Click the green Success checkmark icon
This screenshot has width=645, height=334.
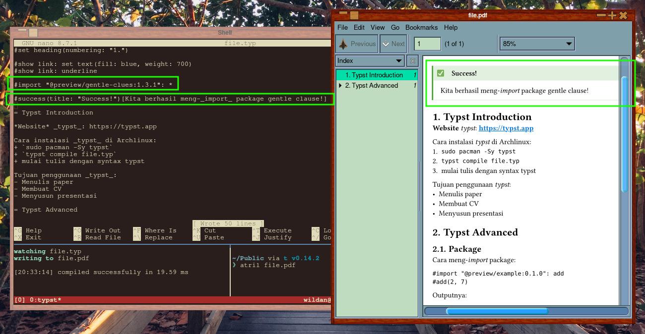[x=441, y=73]
